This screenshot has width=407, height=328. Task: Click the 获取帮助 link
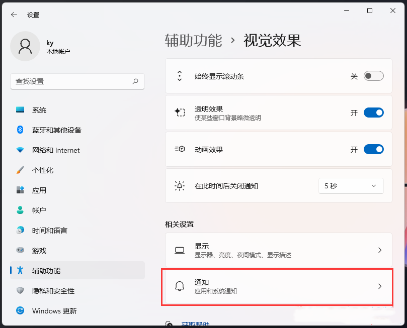(x=196, y=324)
